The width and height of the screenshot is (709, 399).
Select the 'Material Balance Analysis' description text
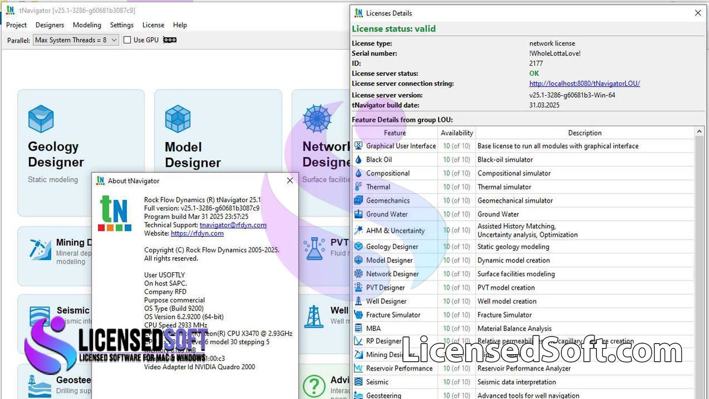pyautogui.click(x=514, y=328)
